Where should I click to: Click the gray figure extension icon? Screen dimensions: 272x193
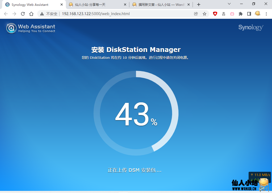(x=223, y=14)
